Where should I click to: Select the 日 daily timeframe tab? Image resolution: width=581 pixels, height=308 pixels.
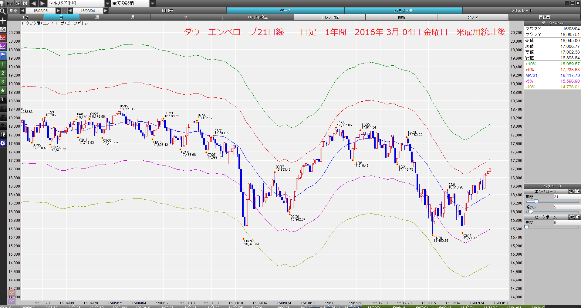click(x=61, y=17)
